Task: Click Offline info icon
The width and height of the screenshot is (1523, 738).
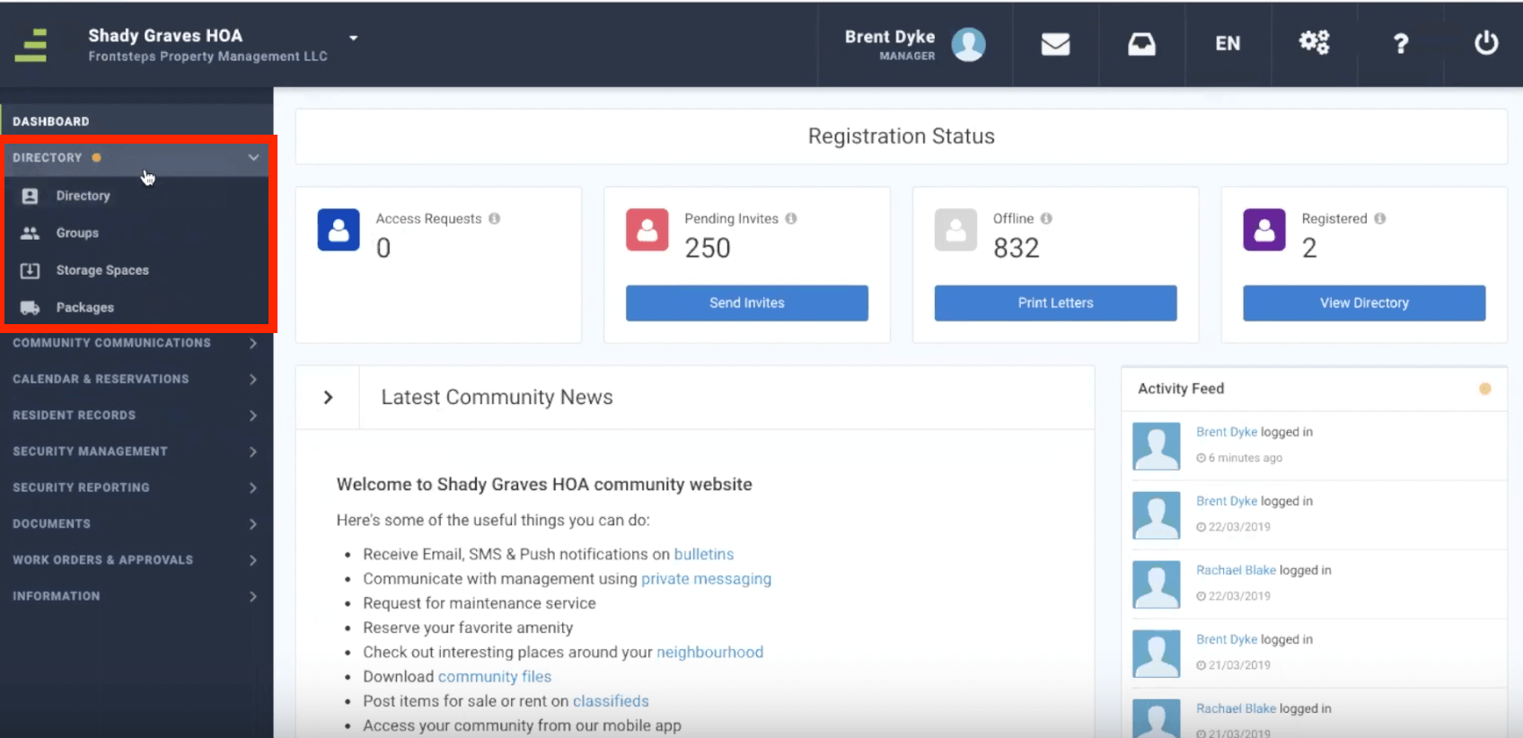Action: pos(1046,218)
